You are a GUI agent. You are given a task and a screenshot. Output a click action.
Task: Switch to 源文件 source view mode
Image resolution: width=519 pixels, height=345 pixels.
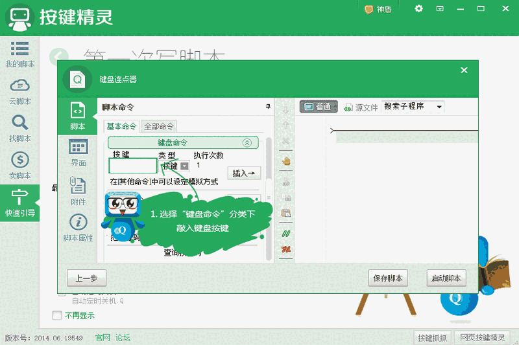click(361, 107)
